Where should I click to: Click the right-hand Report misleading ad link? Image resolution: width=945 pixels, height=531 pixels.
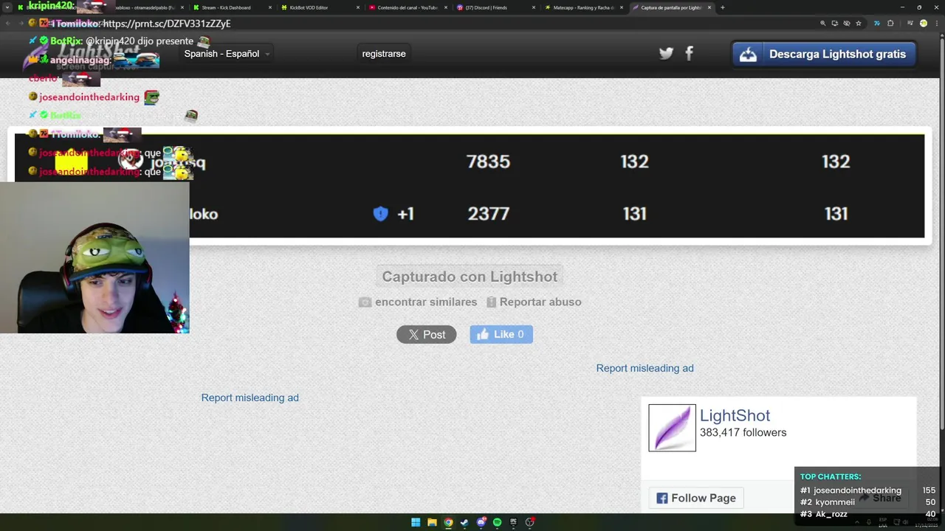(x=645, y=368)
